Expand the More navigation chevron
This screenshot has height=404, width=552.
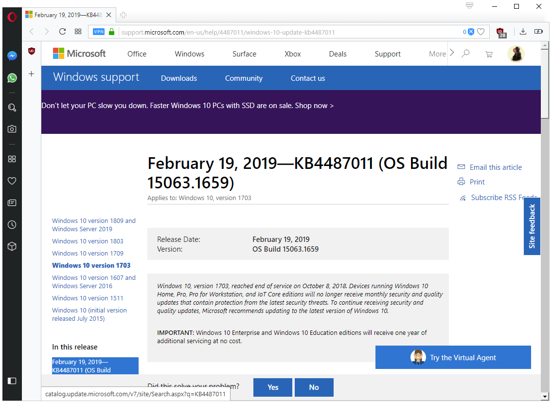coord(452,53)
